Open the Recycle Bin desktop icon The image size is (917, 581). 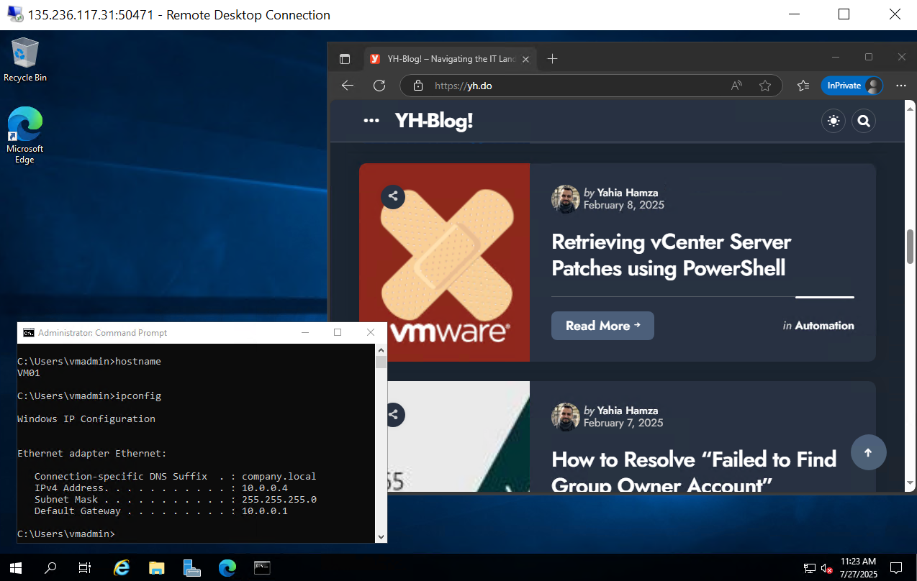click(24, 60)
